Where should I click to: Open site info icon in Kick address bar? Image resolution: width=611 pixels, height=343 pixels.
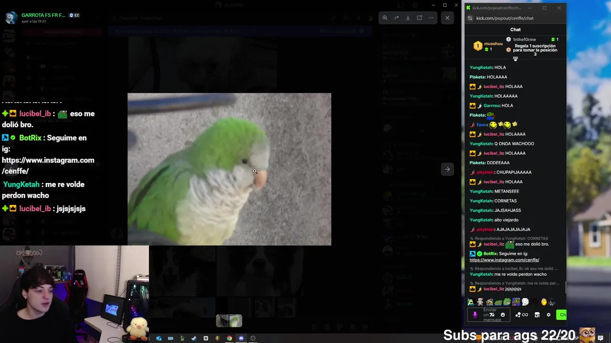click(470, 18)
